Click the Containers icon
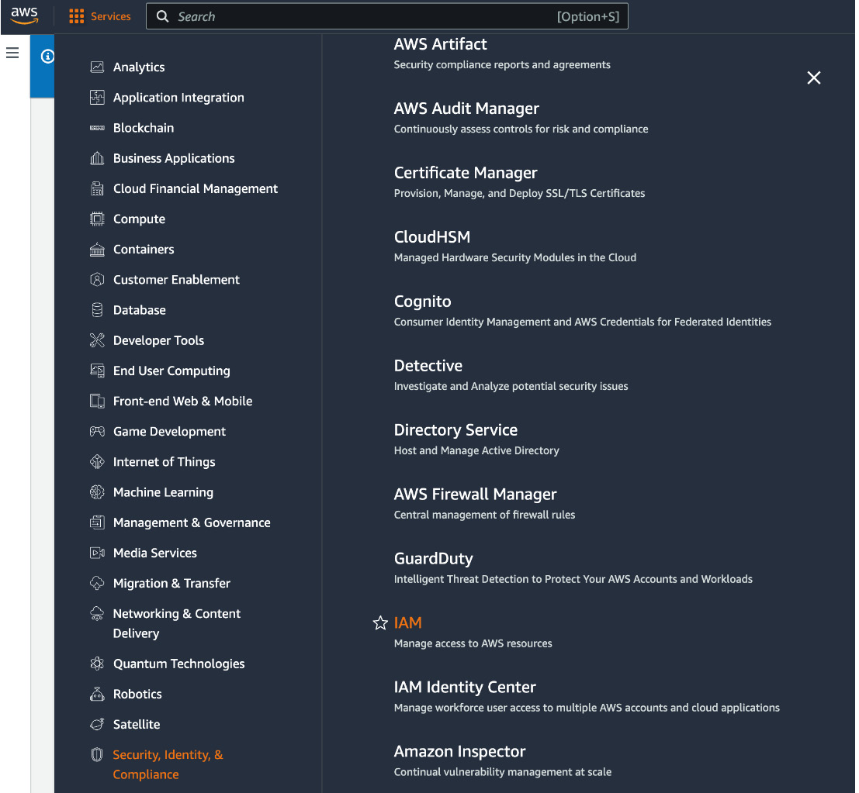 (x=97, y=249)
